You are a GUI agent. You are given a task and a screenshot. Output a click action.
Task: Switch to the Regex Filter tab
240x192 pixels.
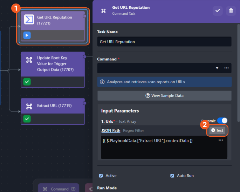(133, 130)
